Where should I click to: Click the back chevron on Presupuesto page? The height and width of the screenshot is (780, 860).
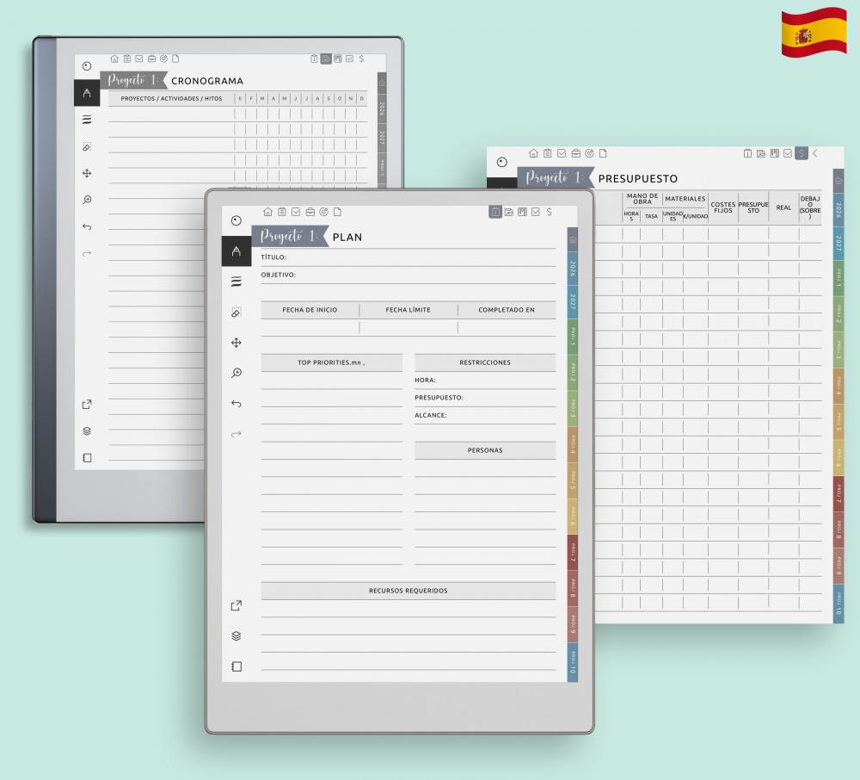(815, 153)
